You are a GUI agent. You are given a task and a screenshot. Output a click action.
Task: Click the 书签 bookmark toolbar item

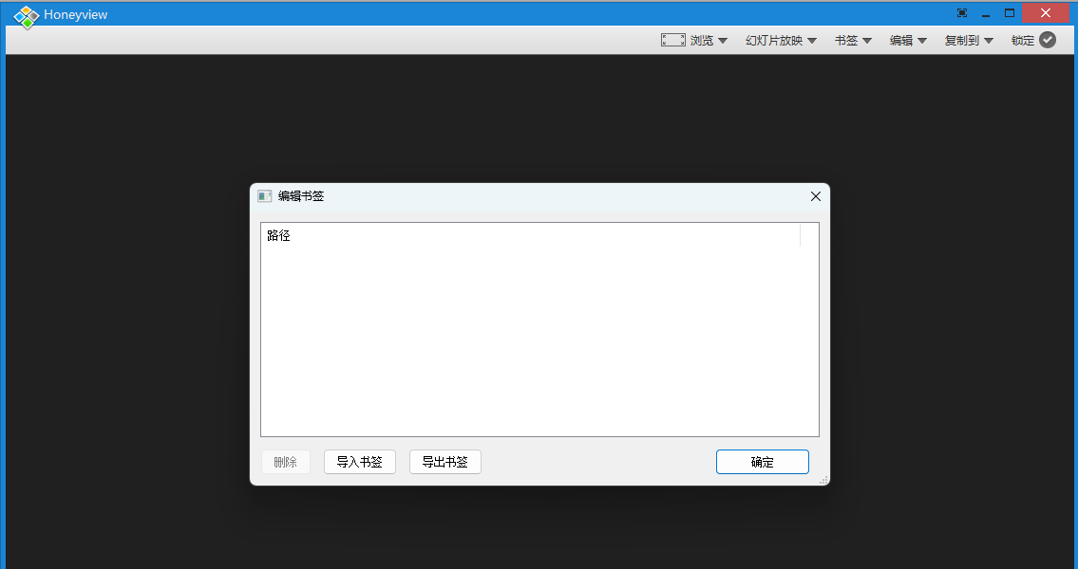846,40
